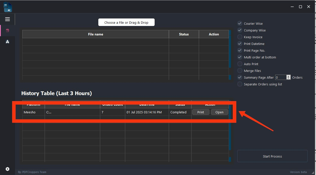Click the PDFCroppers app logo
This screenshot has height=175, width=316.
pyautogui.click(x=8, y=7)
